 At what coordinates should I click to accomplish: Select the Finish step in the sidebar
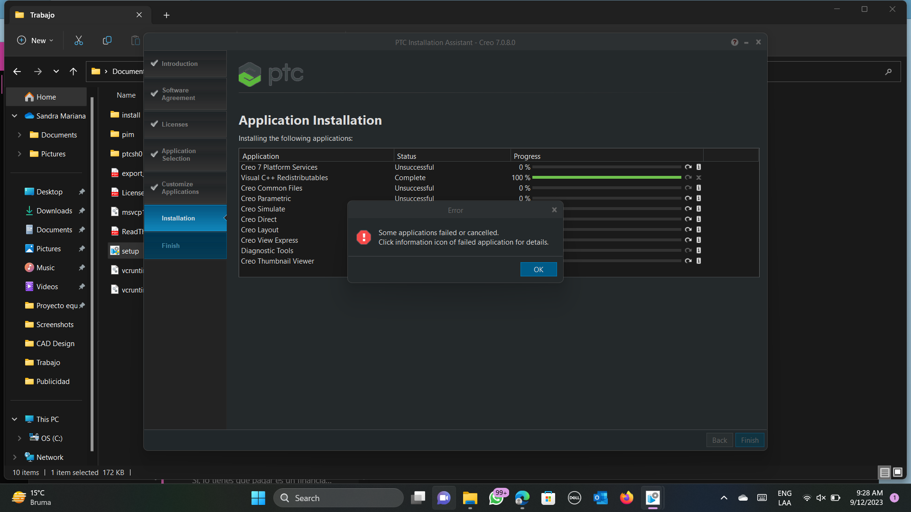[185, 245]
